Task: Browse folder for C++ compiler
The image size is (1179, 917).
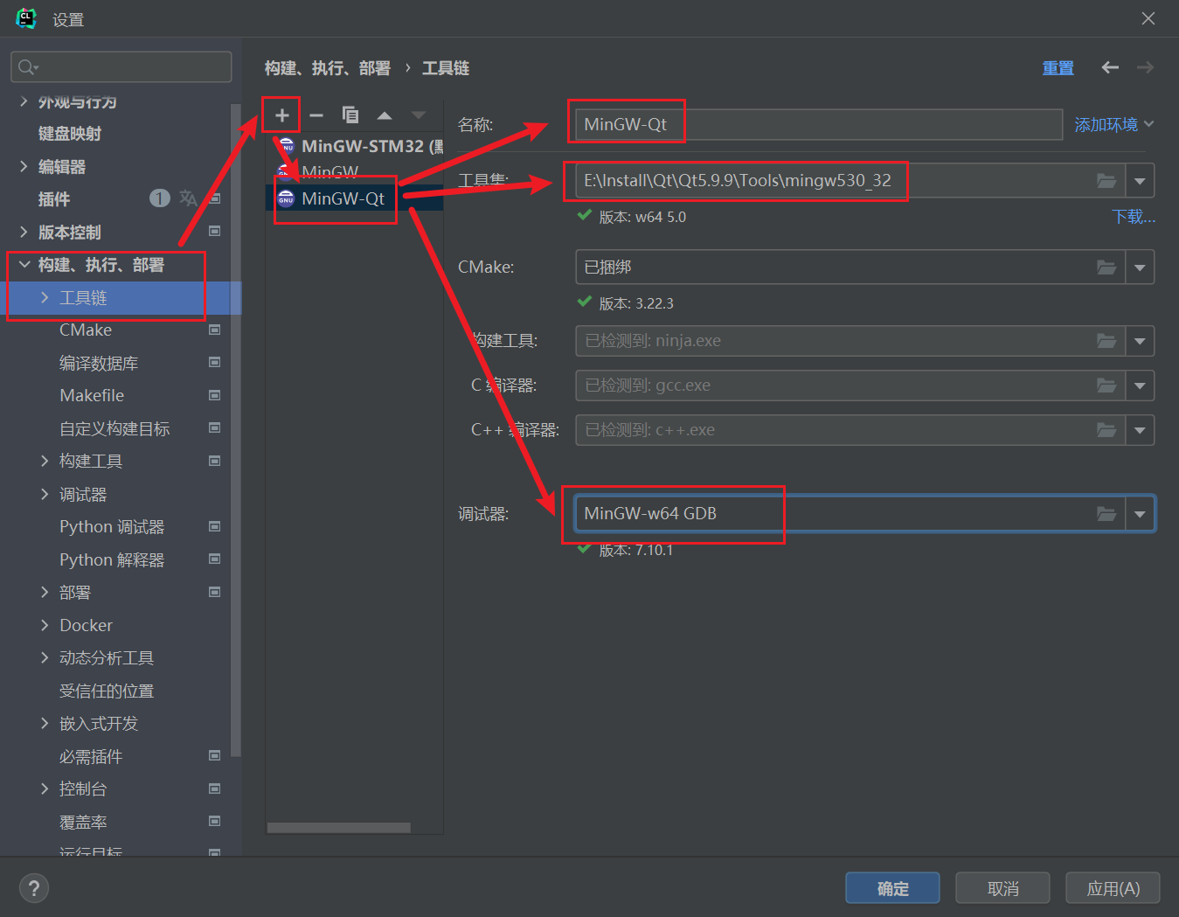Action: click(1106, 430)
